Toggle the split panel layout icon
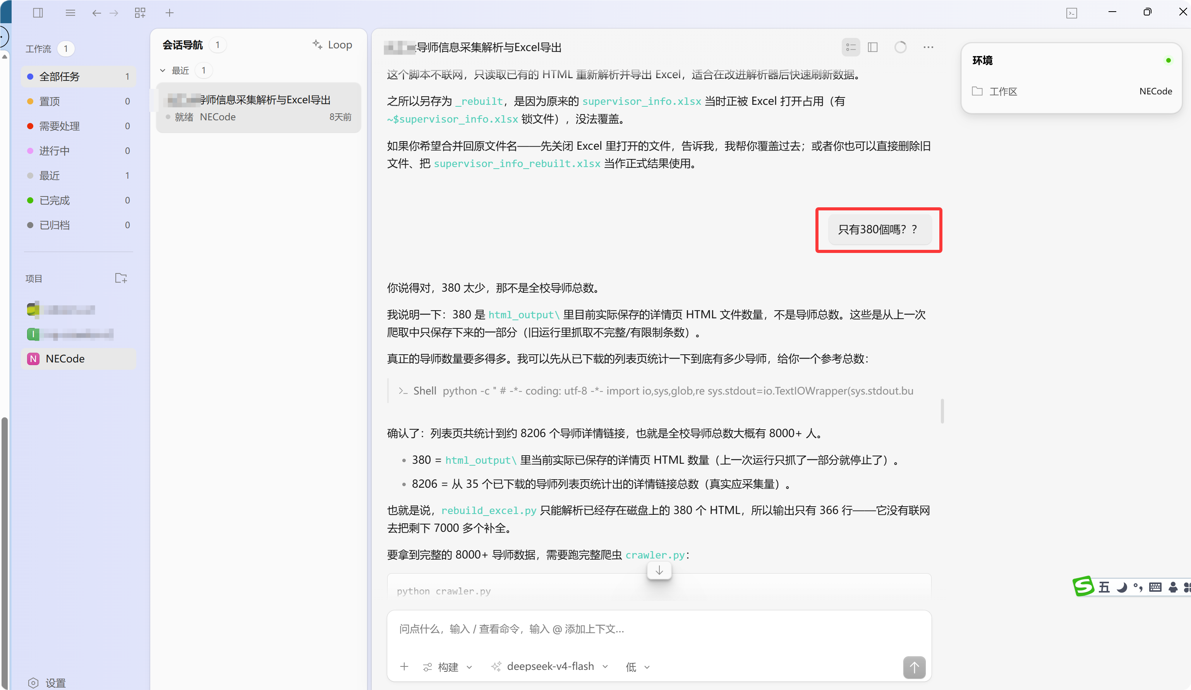The width and height of the screenshot is (1191, 690). point(873,47)
